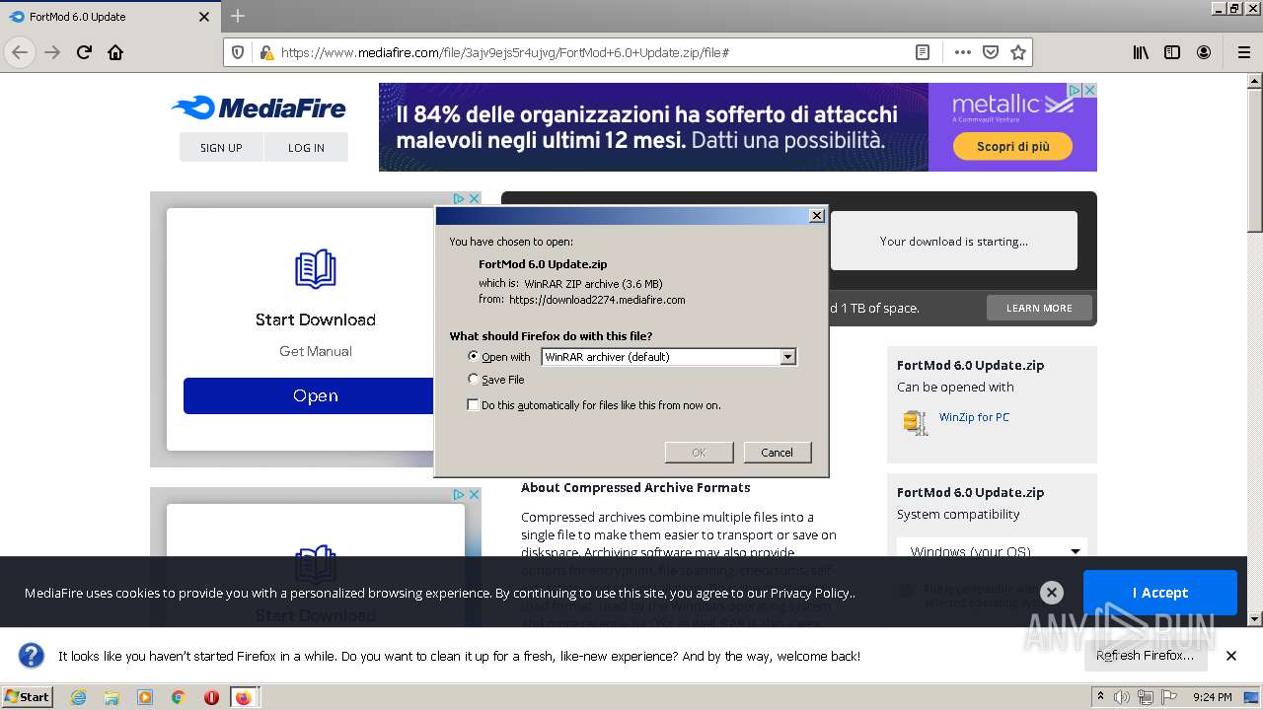Viewport: 1263px width, 710px height.
Task: Click the Refresh Firefox button
Action: [x=1145, y=655]
